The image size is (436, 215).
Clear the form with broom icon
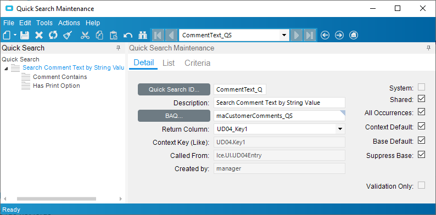(x=68, y=35)
